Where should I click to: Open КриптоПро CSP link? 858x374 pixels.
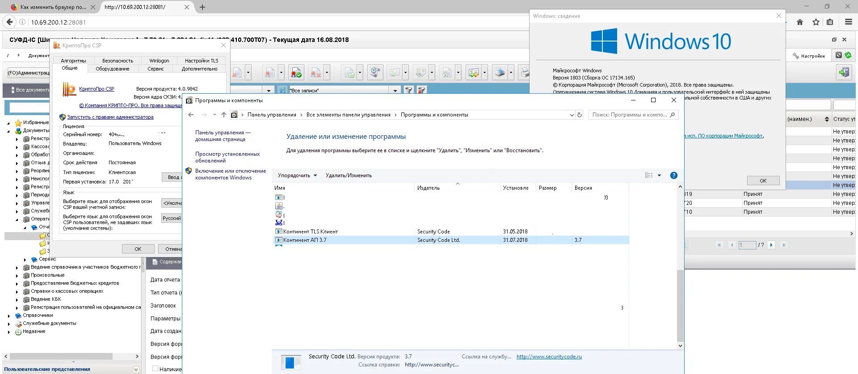tap(97, 89)
